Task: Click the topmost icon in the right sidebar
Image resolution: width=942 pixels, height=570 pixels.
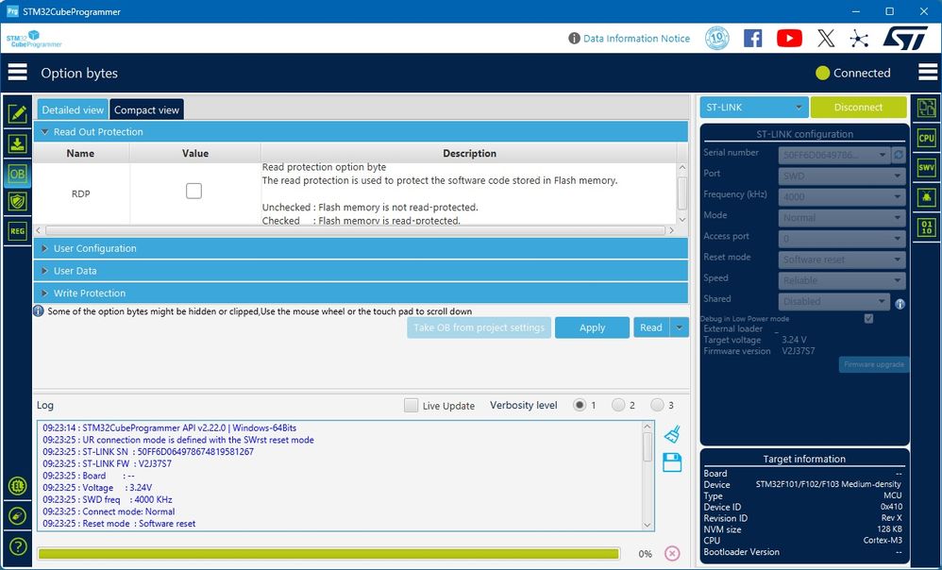Action: 926,109
